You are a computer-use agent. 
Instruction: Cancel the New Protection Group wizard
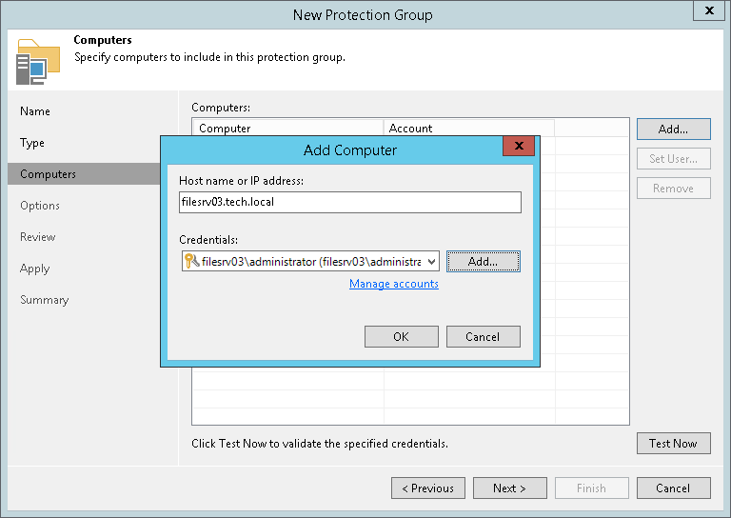(x=673, y=488)
